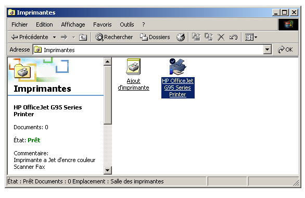
Task: Expand the address bar dropdown
Action: point(268,50)
